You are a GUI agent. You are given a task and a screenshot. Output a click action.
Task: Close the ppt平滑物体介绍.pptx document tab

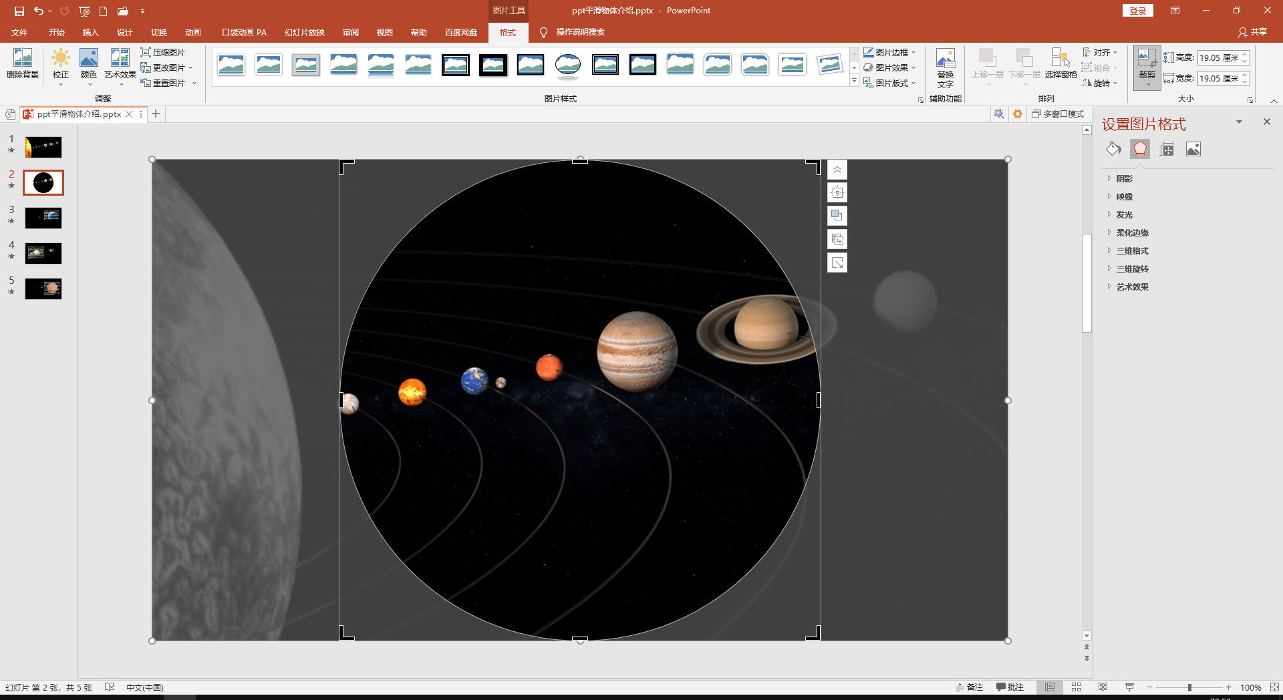[129, 114]
